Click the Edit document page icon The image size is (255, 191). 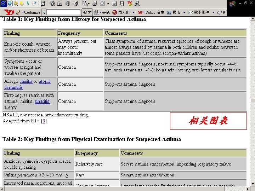(x=114, y=4)
